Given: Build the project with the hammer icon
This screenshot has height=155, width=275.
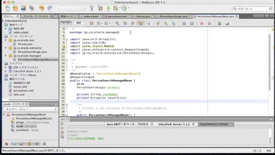Looking at the screenshot, I should click(92, 8).
